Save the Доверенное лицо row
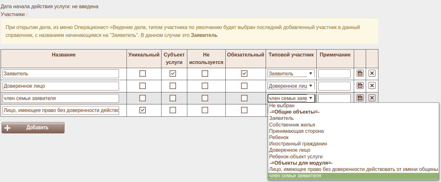Screen dimensions: 441x182 (360, 86)
